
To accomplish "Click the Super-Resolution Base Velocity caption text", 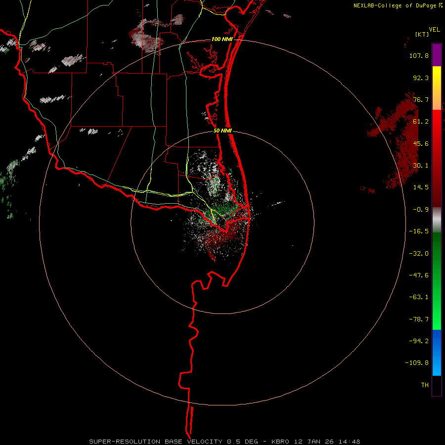I will tap(224, 442).
